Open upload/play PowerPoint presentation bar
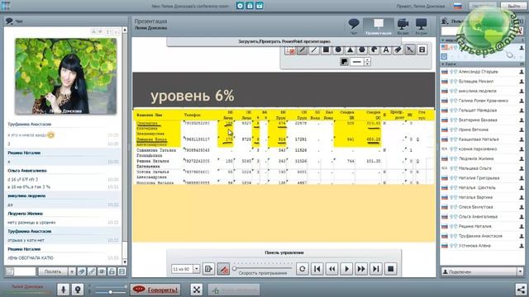This screenshot has height=297, width=529. click(x=284, y=41)
